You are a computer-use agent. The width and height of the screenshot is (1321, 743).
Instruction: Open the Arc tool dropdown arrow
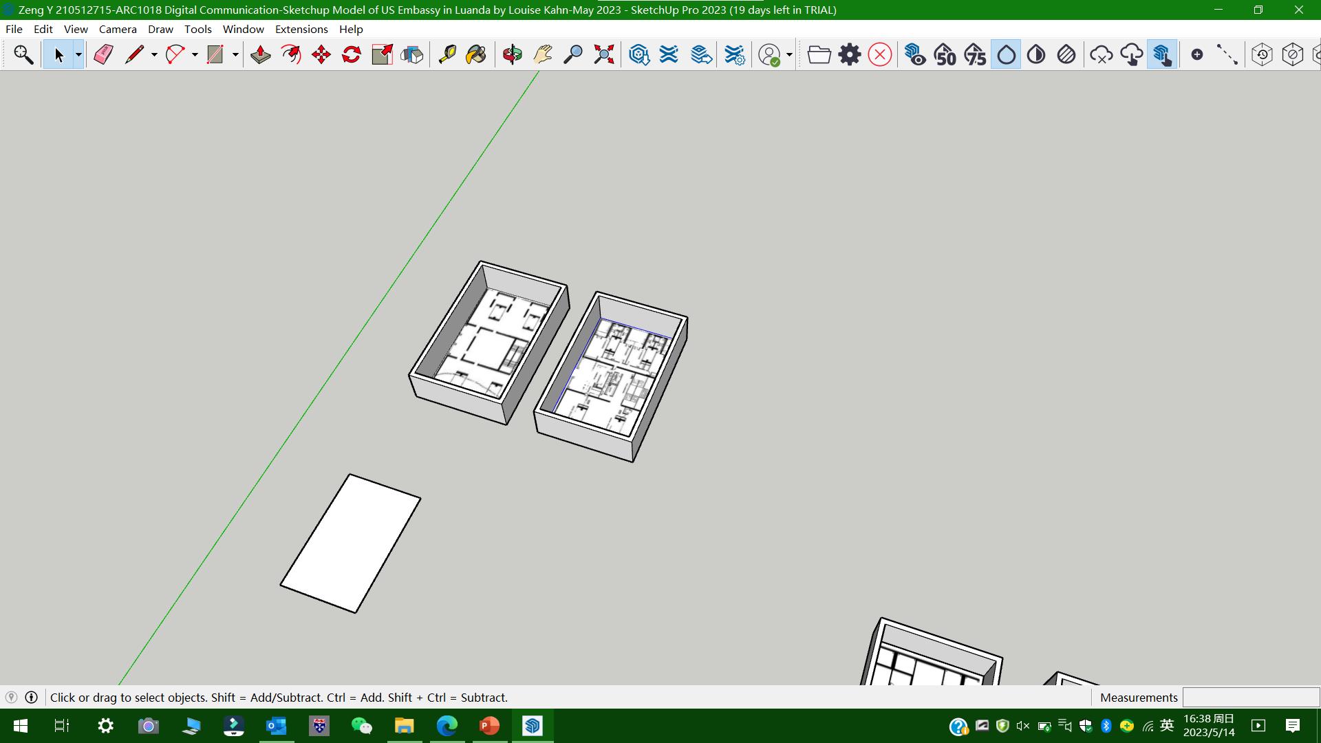(195, 54)
